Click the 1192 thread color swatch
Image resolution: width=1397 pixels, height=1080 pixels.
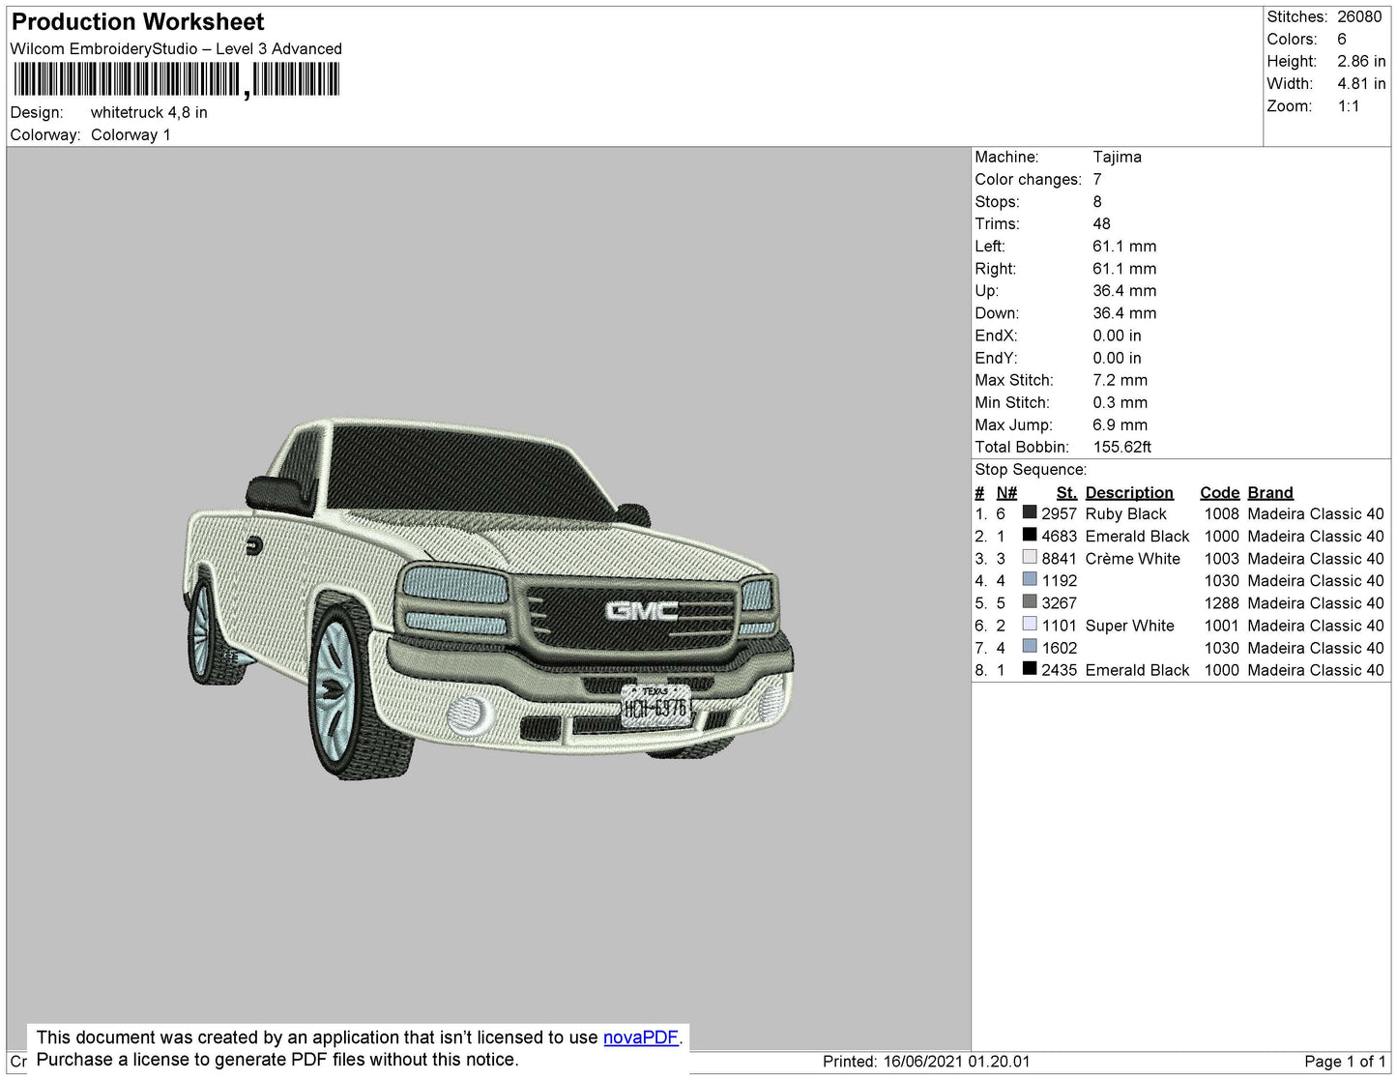[x=1030, y=579]
